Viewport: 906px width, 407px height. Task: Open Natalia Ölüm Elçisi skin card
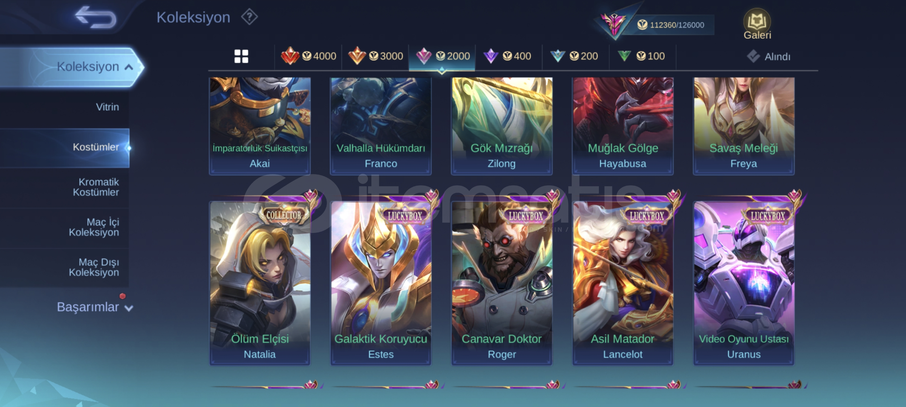point(260,283)
